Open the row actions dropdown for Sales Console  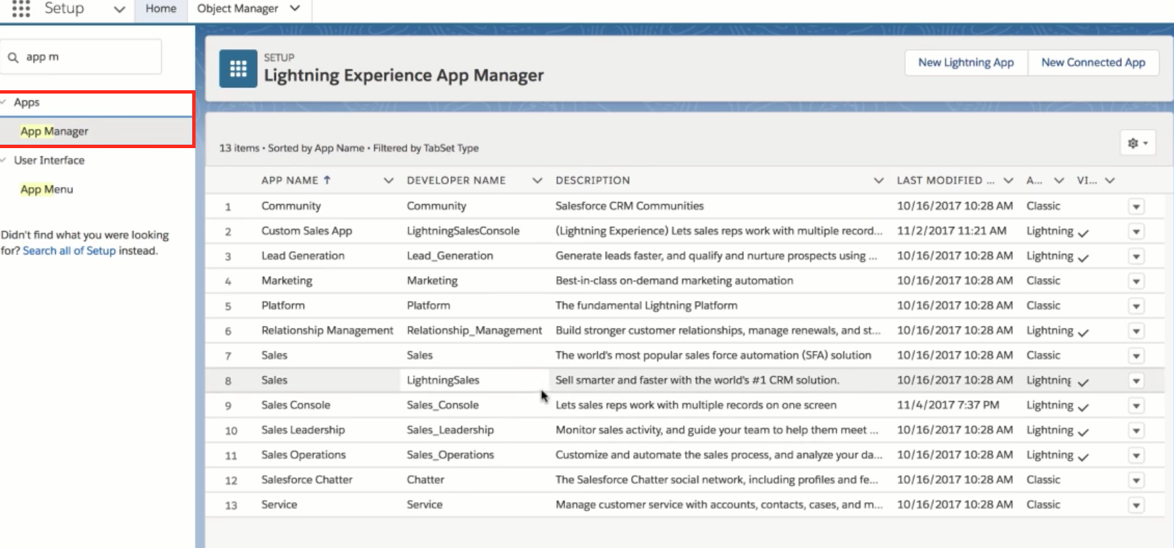[x=1136, y=406]
